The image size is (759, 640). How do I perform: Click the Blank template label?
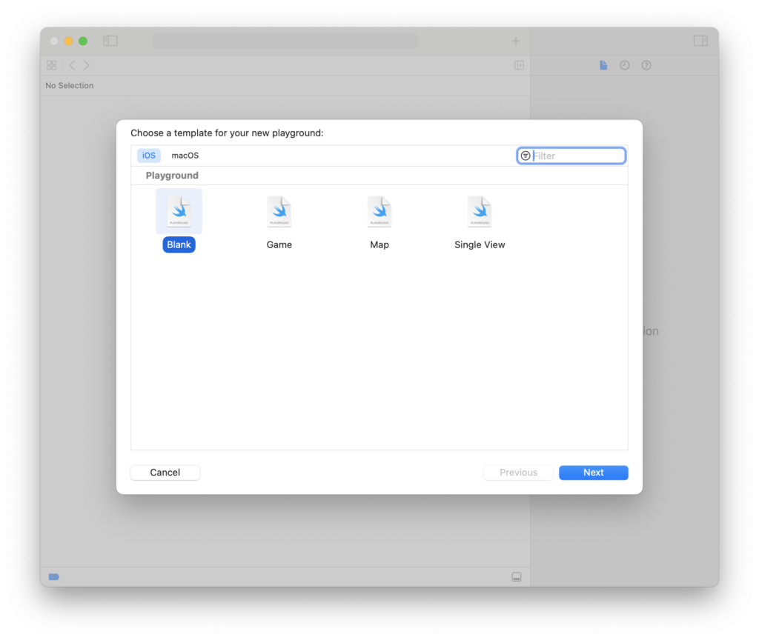point(179,244)
